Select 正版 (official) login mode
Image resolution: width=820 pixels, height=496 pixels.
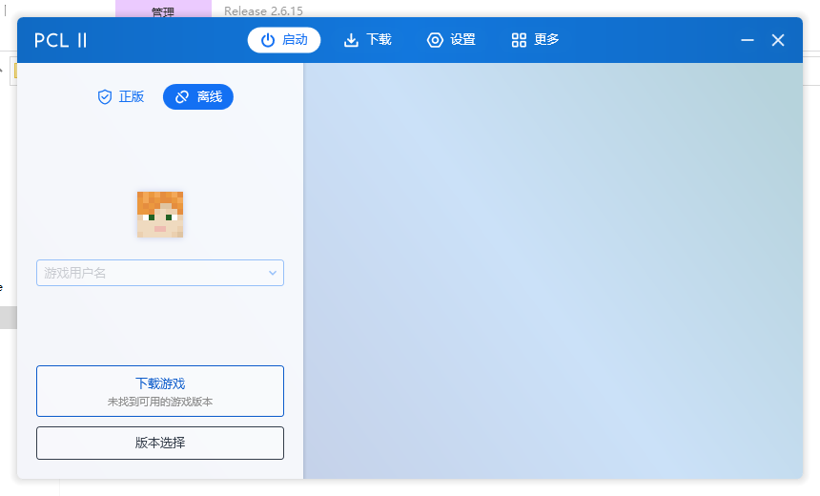click(121, 96)
